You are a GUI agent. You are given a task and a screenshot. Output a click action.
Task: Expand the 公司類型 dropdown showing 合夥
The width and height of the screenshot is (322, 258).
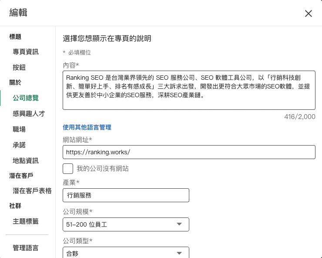(x=126, y=253)
